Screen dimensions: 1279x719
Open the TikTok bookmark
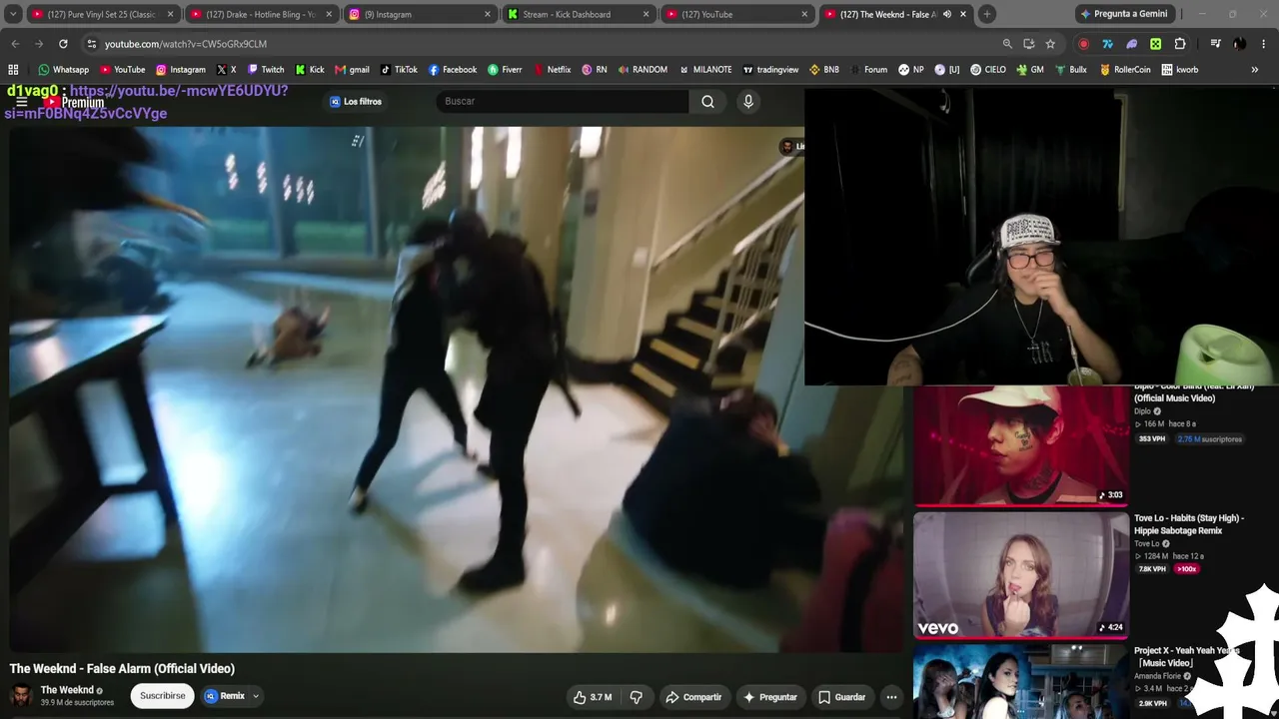(399, 70)
